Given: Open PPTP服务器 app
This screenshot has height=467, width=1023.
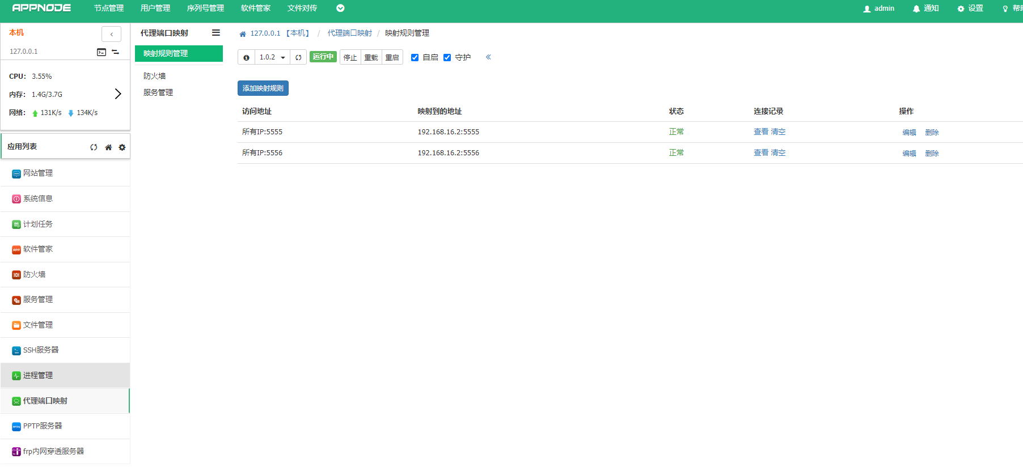Looking at the screenshot, I should click(65, 426).
